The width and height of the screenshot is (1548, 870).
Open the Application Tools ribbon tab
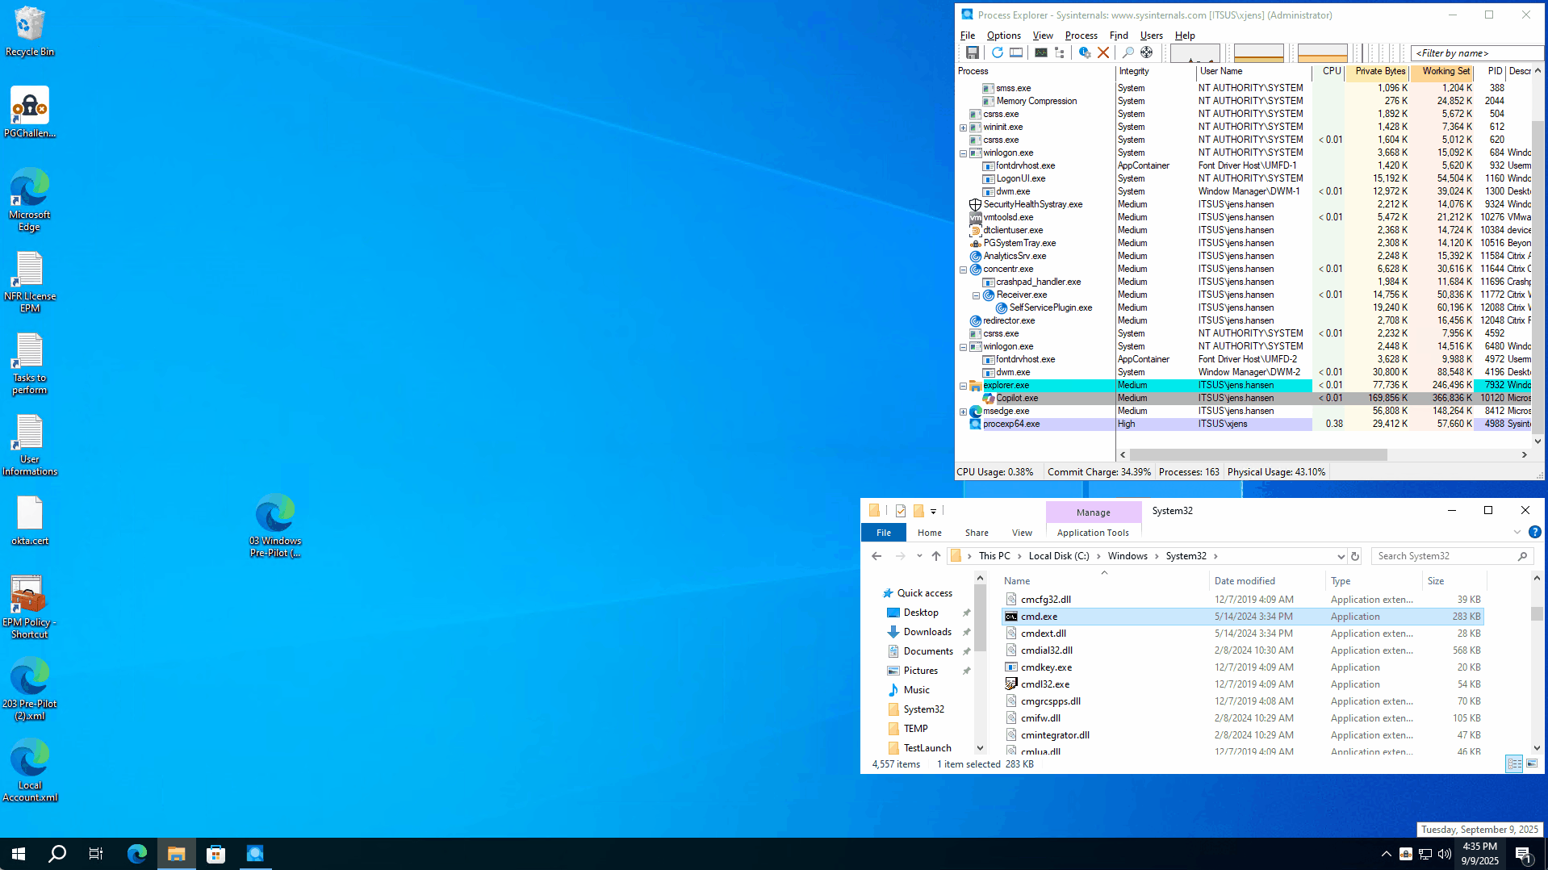point(1093,533)
